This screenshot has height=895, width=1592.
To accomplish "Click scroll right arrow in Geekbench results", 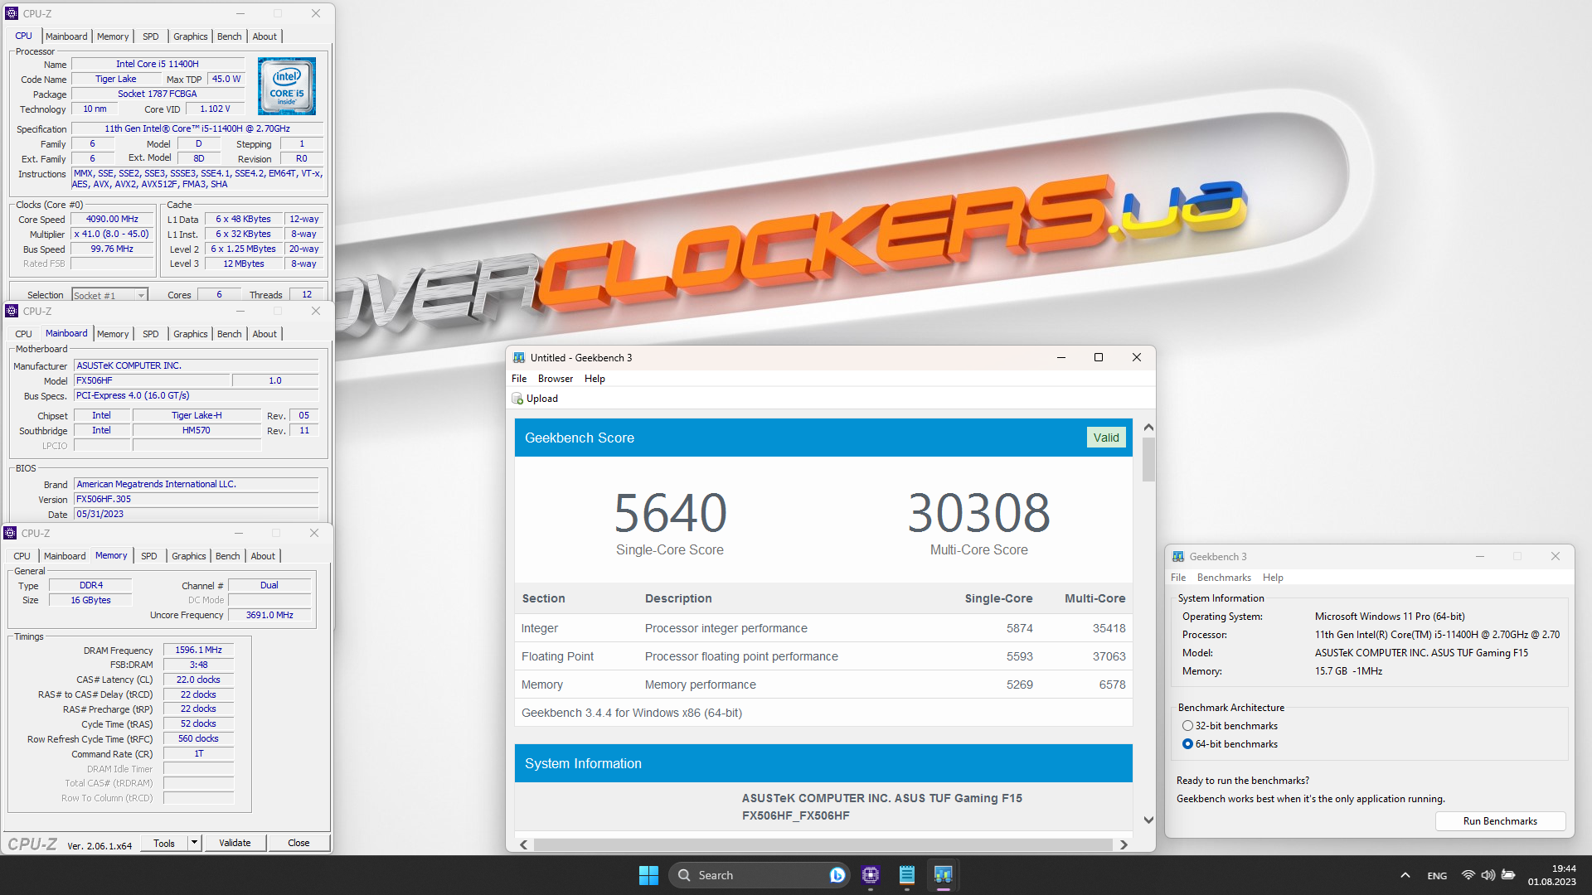I will coord(1124,844).
